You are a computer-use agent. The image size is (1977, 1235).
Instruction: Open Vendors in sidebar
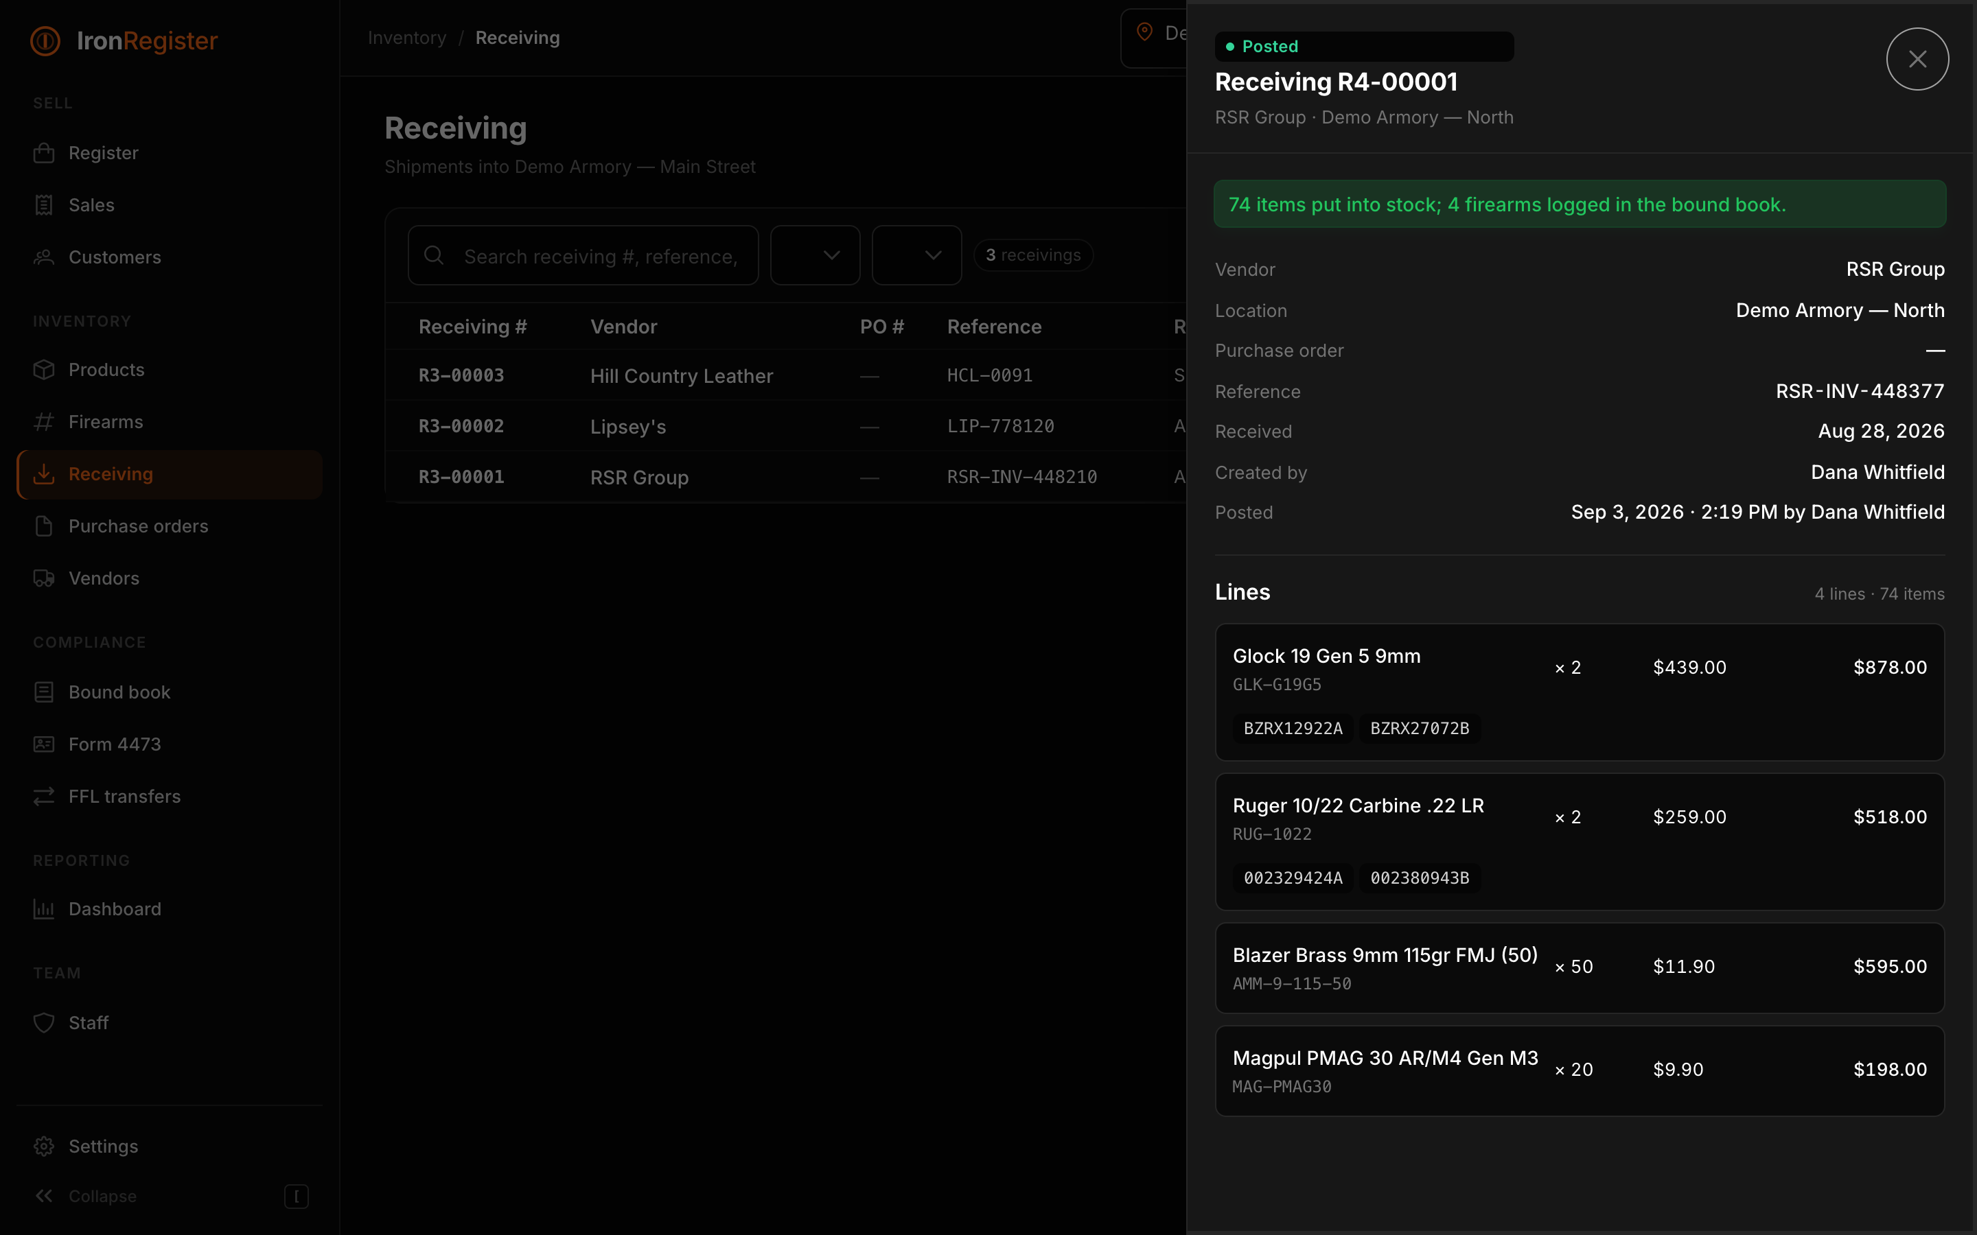pos(169,579)
